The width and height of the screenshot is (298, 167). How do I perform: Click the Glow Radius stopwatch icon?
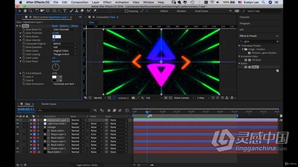click(24, 37)
